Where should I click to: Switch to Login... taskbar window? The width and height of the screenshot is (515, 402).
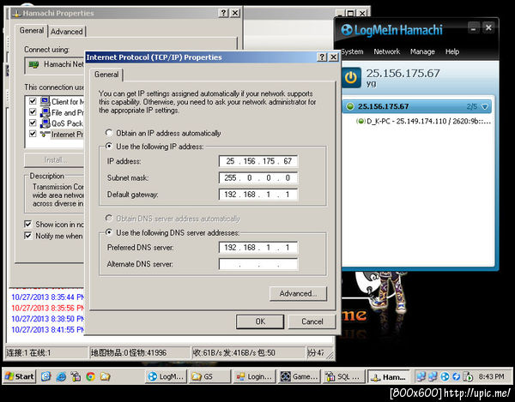[x=254, y=377]
